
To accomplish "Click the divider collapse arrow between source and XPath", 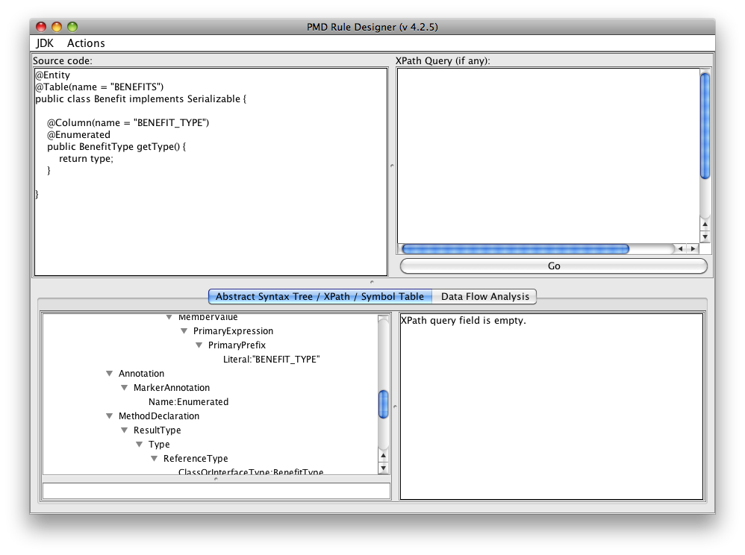I will (392, 166).
